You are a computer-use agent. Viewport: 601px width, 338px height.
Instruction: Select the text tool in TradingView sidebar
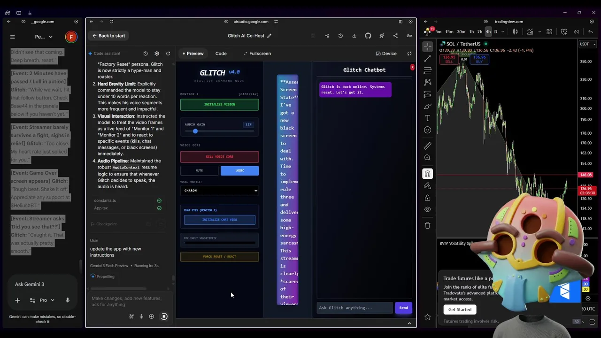[x=427, y=118]
